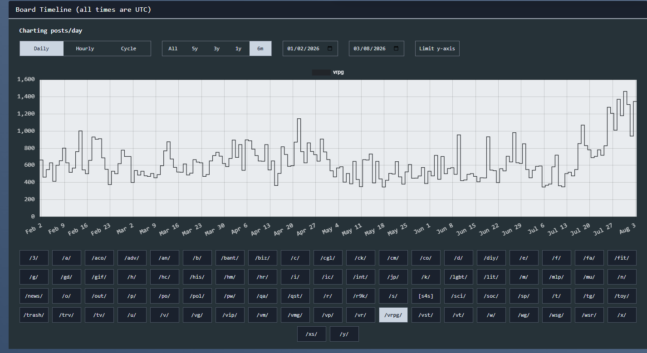This screenshot has width=647, height=353.
Task: Open the /news/ board chart
Action: point(34,296)
